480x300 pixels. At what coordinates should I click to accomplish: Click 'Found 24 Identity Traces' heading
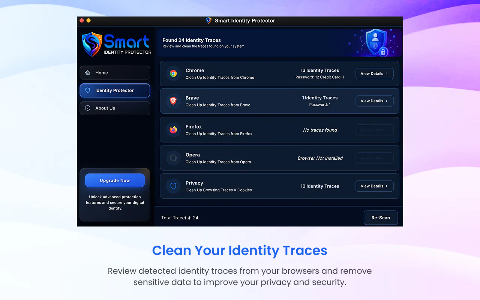(192, 40)
